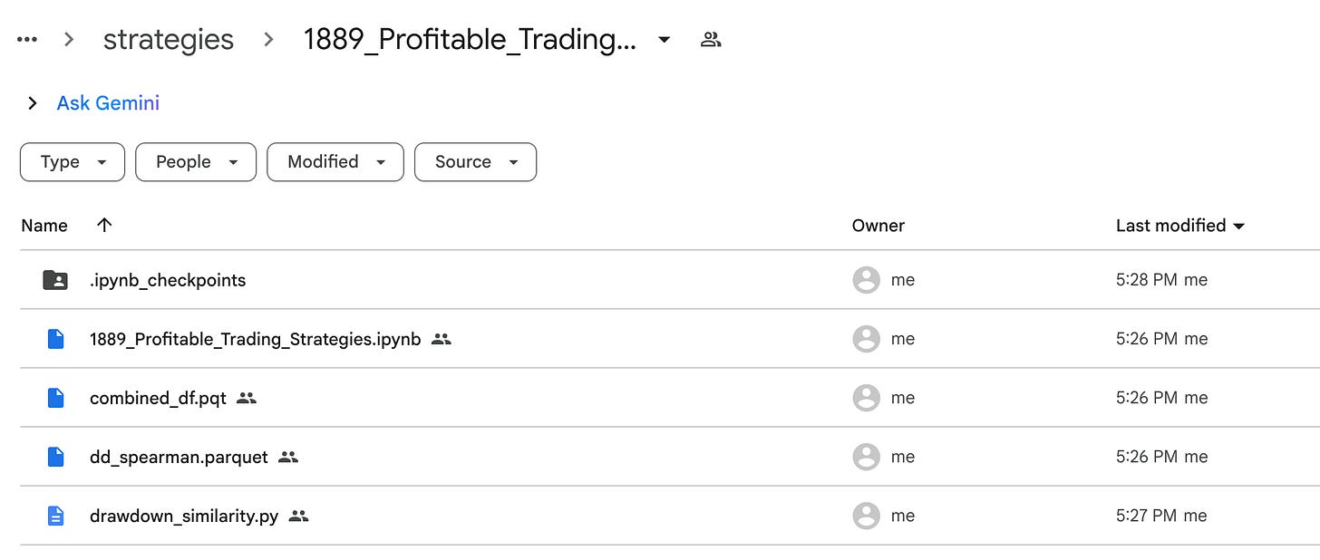Screen dimensions: 1320x560
Task: Open the 1889_Profitable_Trading folder title dropdown arrow
Action: (665, 40)
